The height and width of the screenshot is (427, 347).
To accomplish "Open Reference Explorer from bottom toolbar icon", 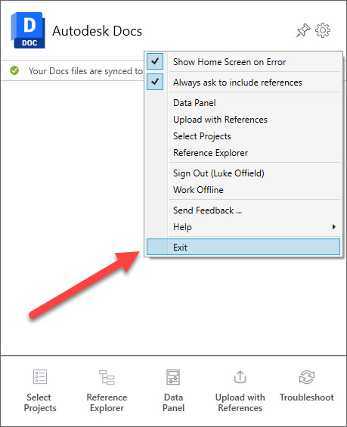I will click(x=107, y=377).
